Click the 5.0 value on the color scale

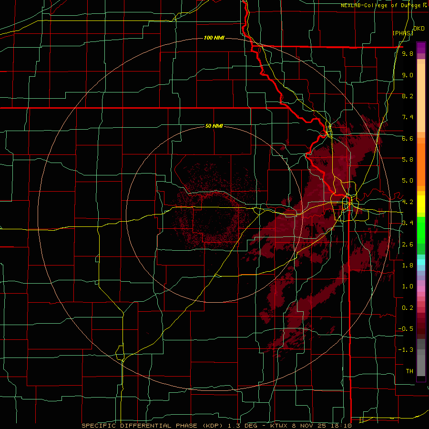408,181
